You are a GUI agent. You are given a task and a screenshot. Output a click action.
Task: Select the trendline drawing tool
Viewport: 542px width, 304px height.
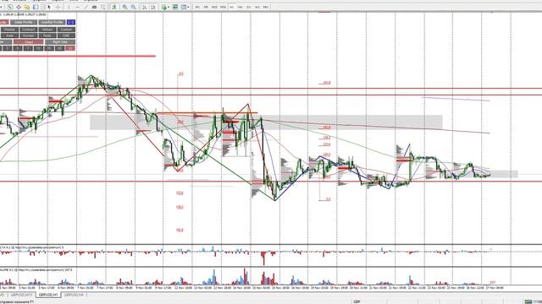tap(86, 7)
